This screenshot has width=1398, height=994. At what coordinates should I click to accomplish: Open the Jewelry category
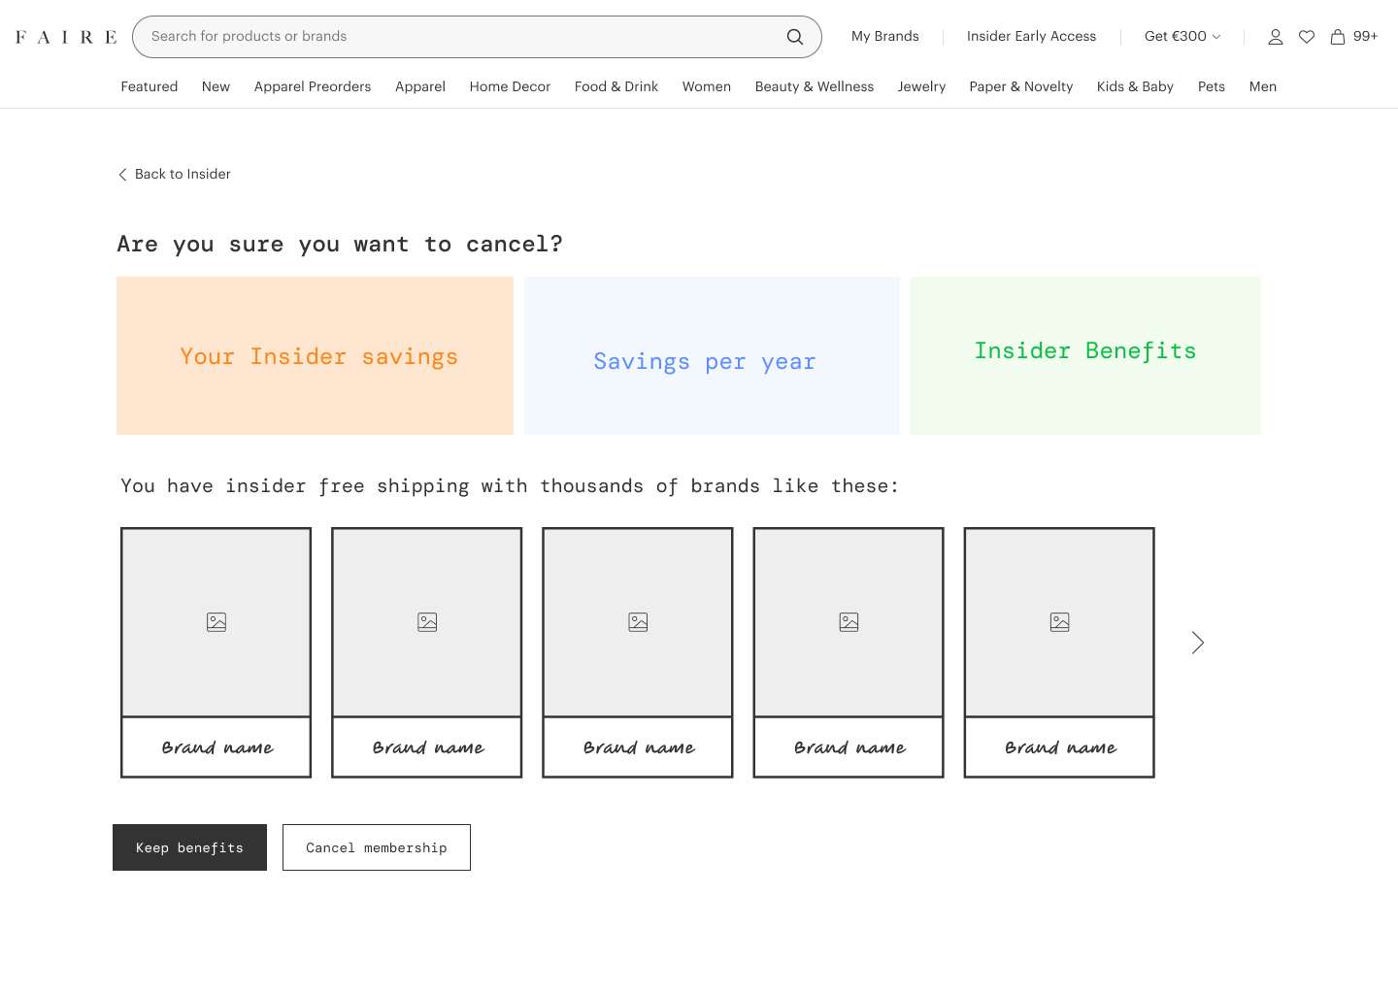[921, 86]
